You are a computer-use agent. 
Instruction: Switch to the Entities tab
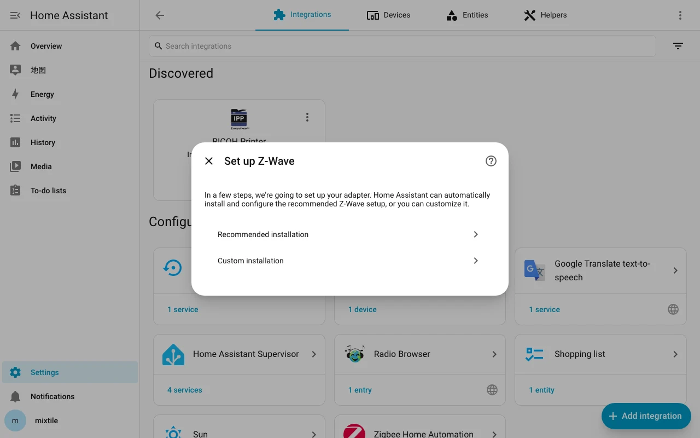click(467, 15)
